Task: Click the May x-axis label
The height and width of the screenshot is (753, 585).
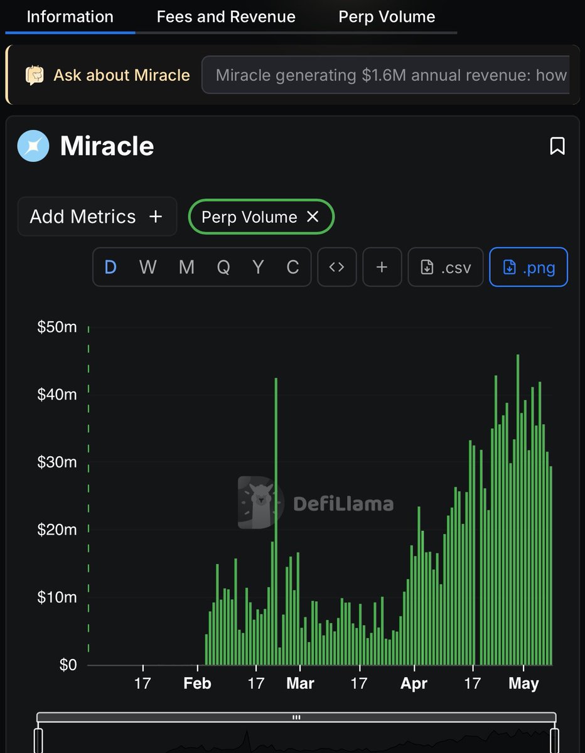Action: pos(523,683)
